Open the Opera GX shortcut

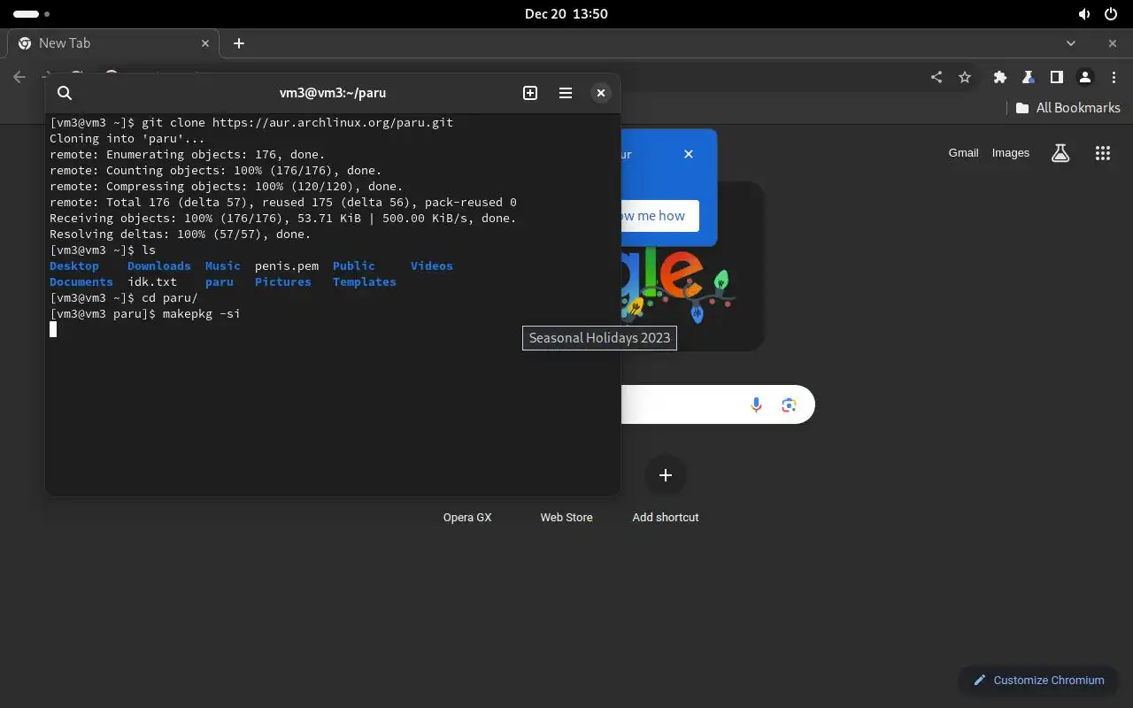click(467, 518)
